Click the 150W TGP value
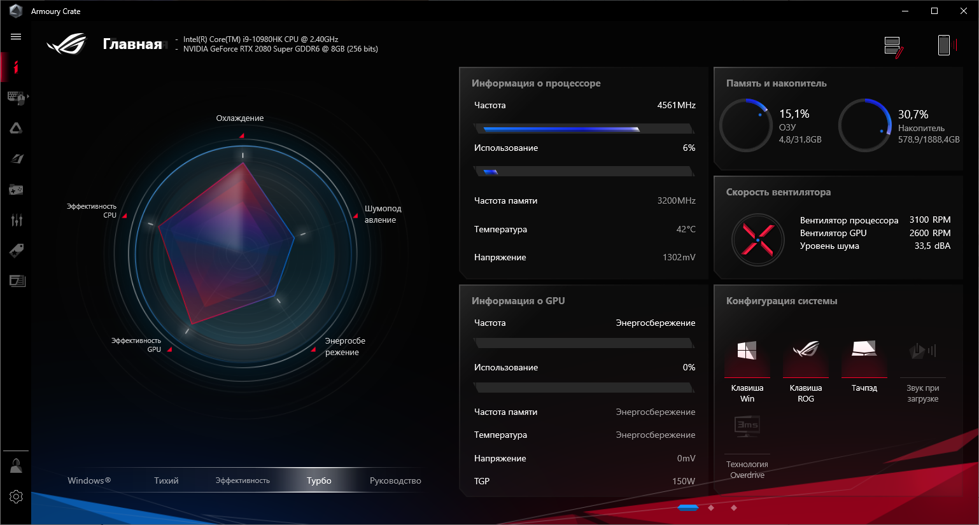This screenshot has height=525, width=979. [684, 481]
